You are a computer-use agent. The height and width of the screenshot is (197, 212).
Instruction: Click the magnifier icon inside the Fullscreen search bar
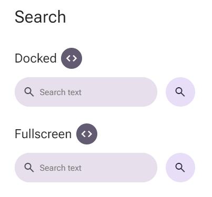29,168
